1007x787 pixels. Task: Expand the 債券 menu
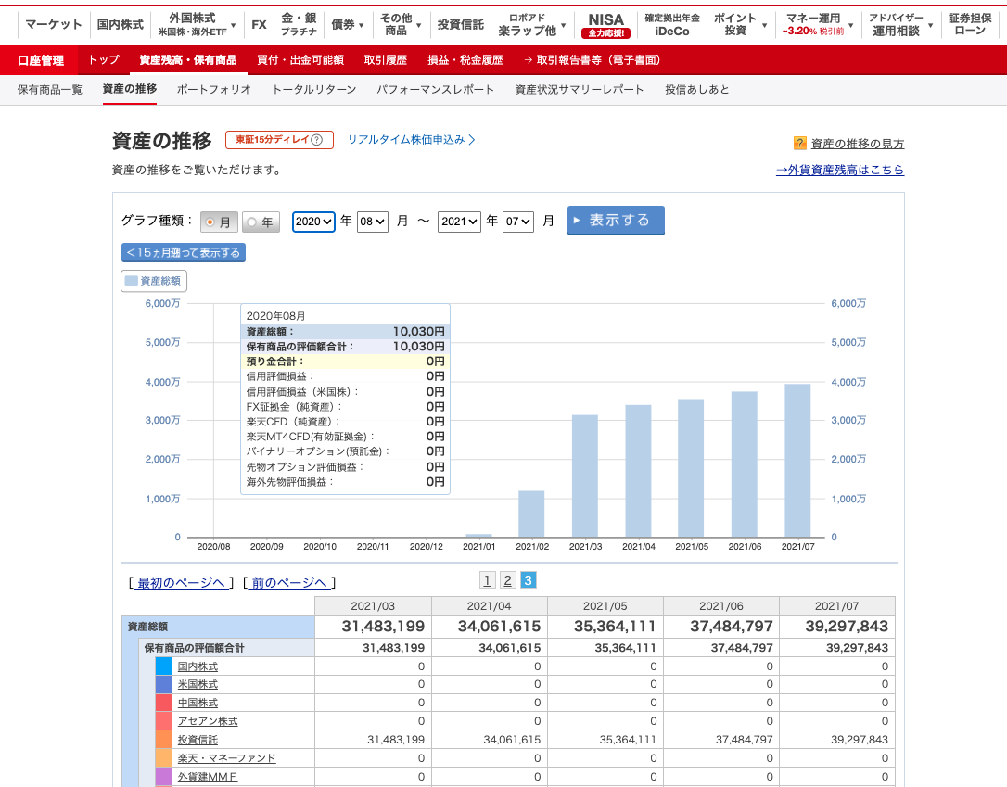pyautogui.click(x=348, y=24)
